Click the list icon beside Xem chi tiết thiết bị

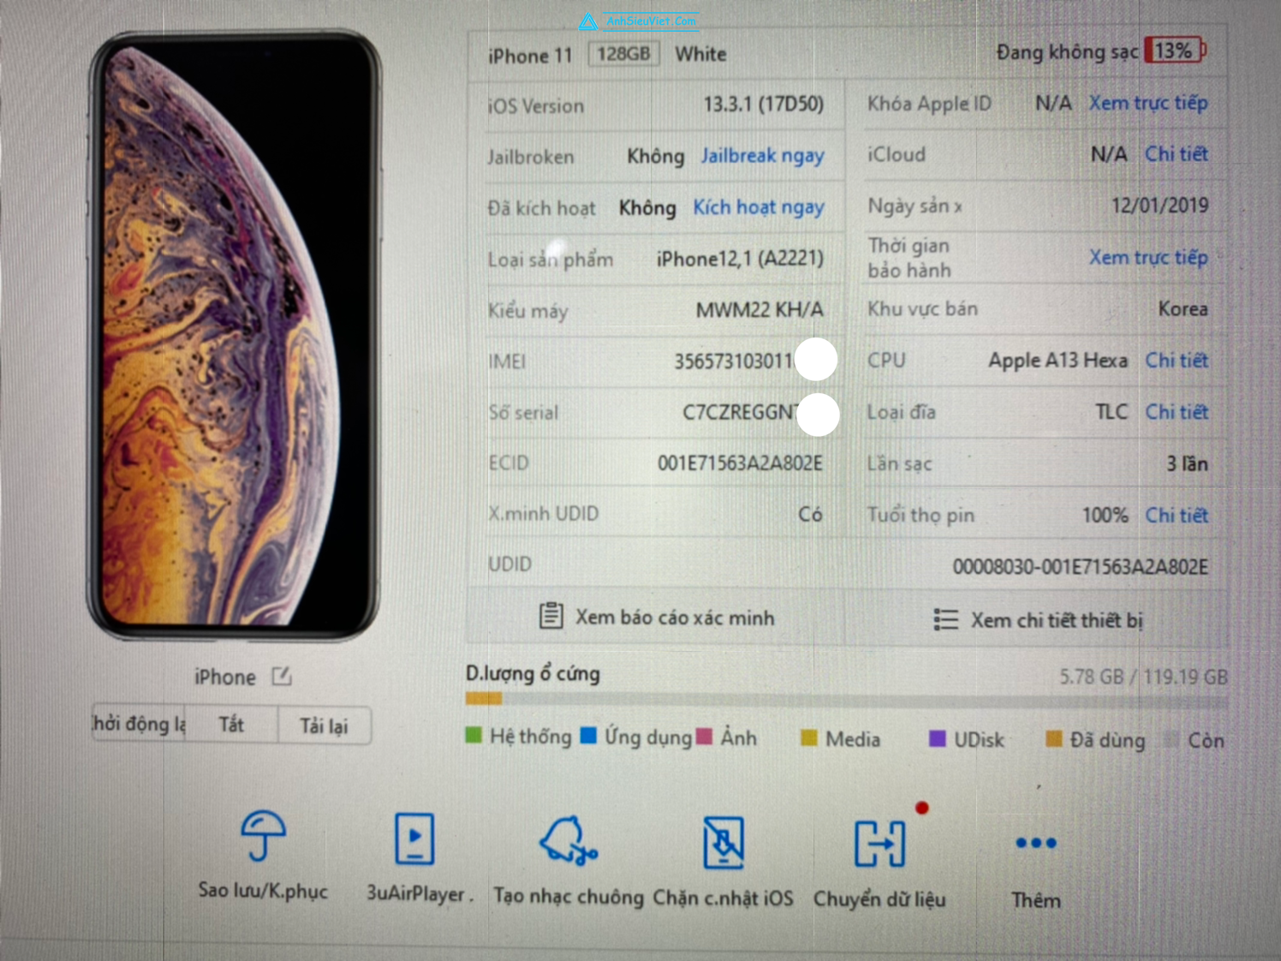[945, 619]
